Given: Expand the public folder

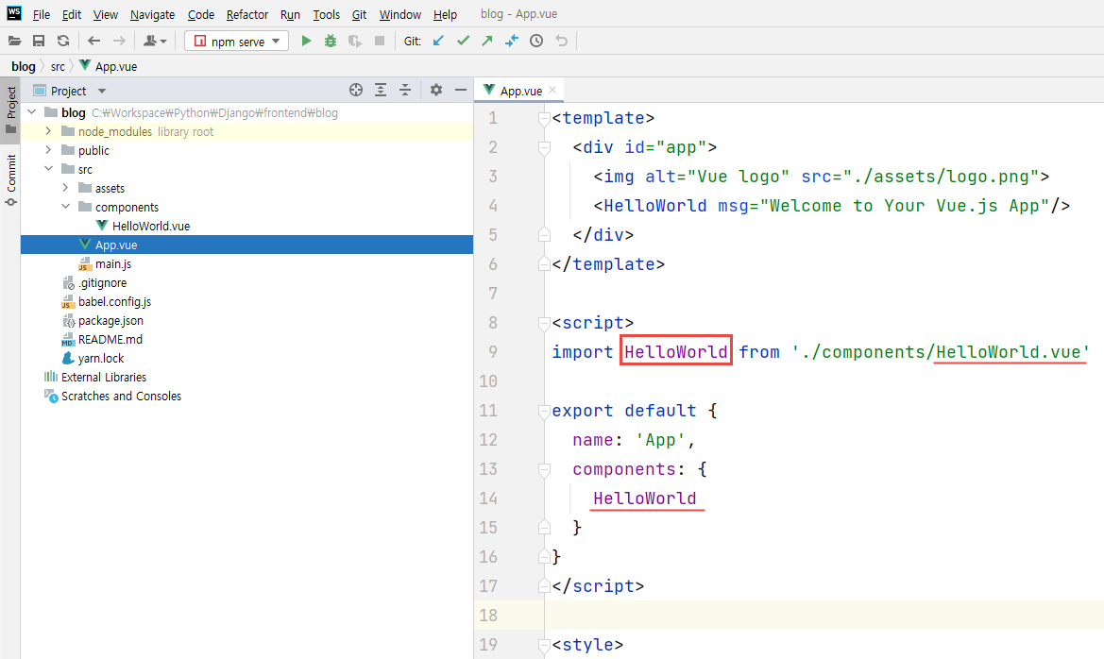Looking at the screenshot, I should coord(48,150).
